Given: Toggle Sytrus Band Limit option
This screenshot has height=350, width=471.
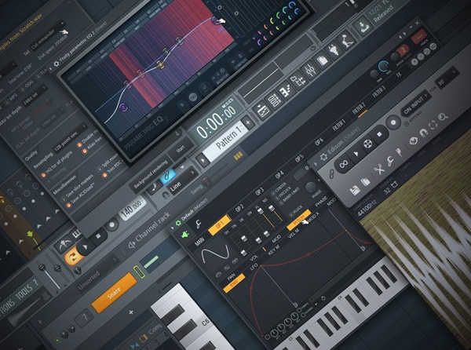Looking at the screenshot, I should click(x=280, y=203).
